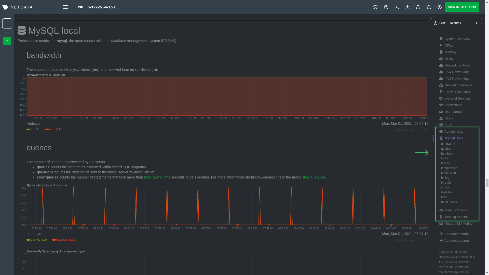489x275 pixels.
Task: Expand the bandwidth chart options
Action: click(426, 130)
